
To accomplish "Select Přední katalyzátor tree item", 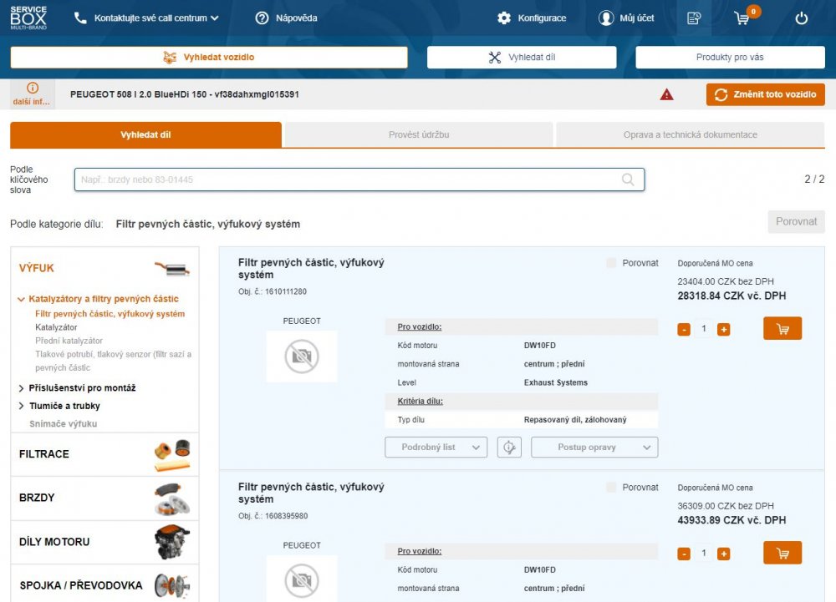I will pyautogui.click(x=69, y=341).
